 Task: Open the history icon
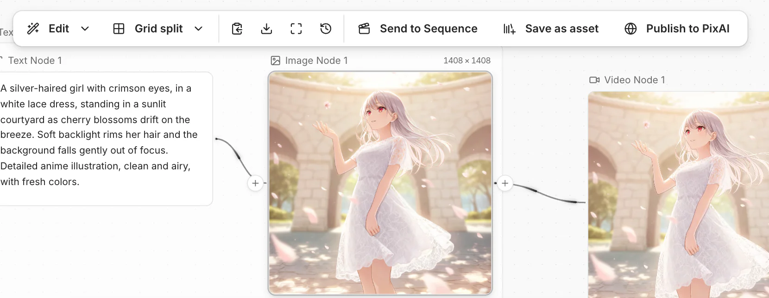tap(326, 29)
